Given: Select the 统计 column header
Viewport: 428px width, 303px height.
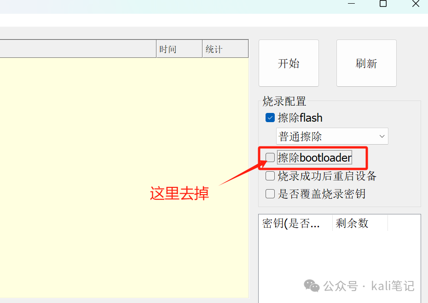Looking at the screenshot, I should [x=226, y=49].
